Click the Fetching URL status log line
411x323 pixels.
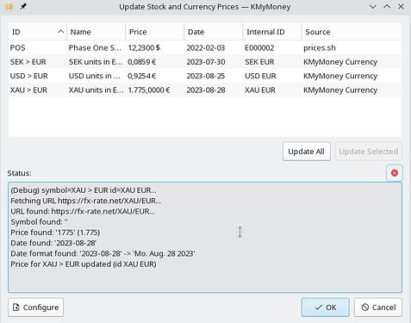(x=86, y=201)
